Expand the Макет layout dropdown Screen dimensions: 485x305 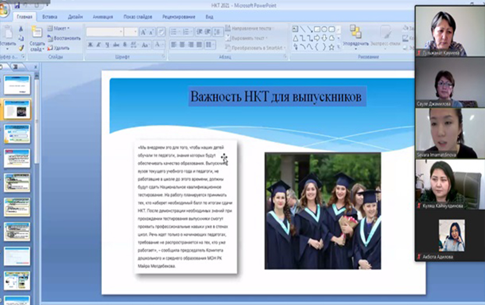click(61, 28)
